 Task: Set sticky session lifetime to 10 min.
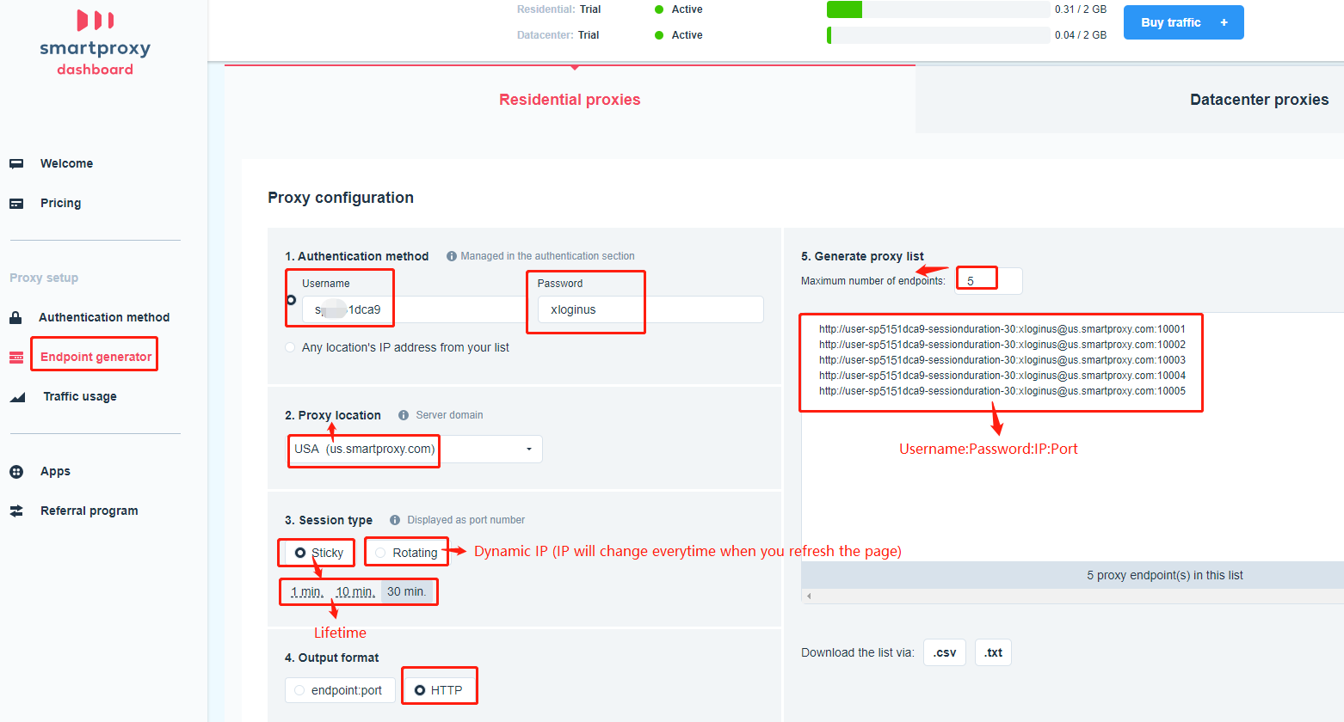pos(355,591)
